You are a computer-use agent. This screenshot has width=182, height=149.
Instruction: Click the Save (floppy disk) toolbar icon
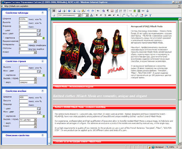60,11
